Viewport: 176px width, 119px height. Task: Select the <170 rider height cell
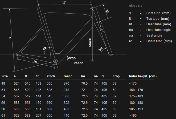132,84
